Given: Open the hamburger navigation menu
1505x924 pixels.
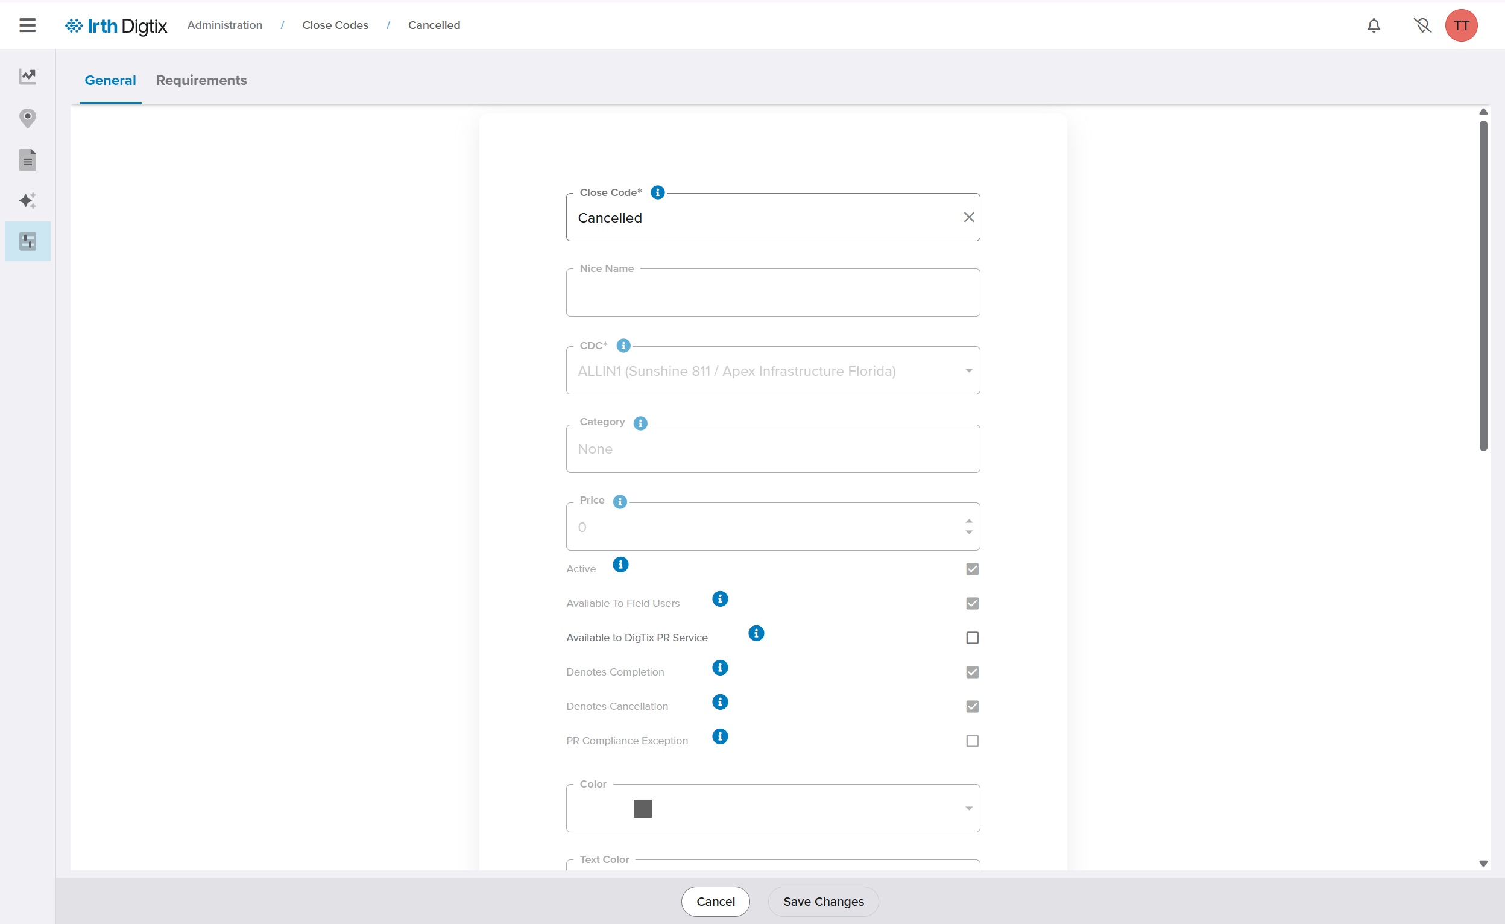Looking at the screenshot, I should 28,25.
